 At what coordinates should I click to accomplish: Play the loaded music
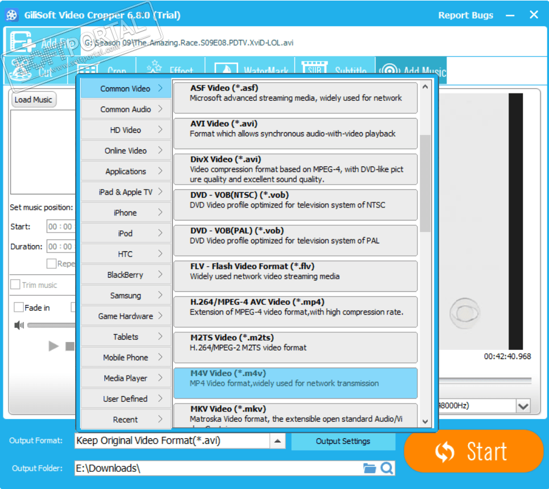tap(53, 346)
